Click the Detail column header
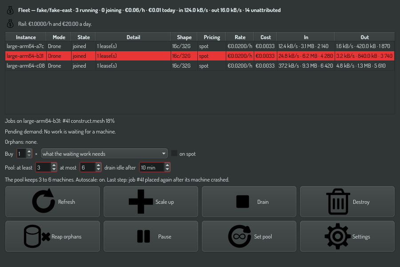The width and height of the screenshot is (400, 267). (x=133, y=37)
